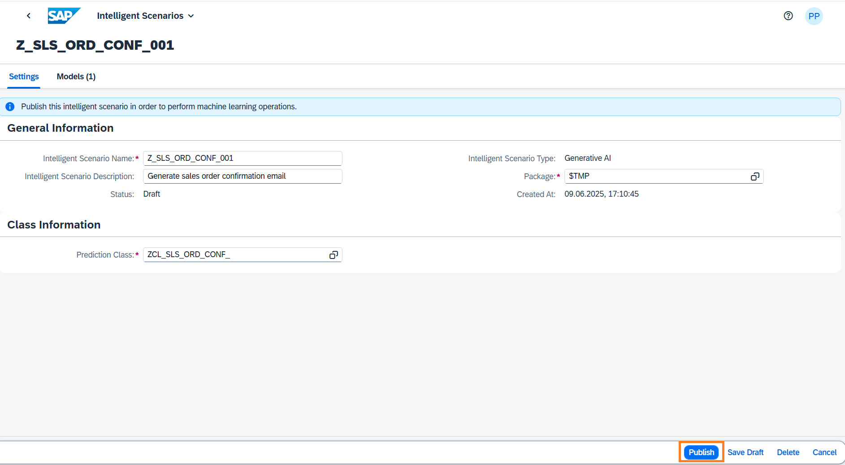This screenshot has width=845, height=465.
Task: Expand the Intelligent Scenarios navigation menu
Action: (x=145, y=16)
